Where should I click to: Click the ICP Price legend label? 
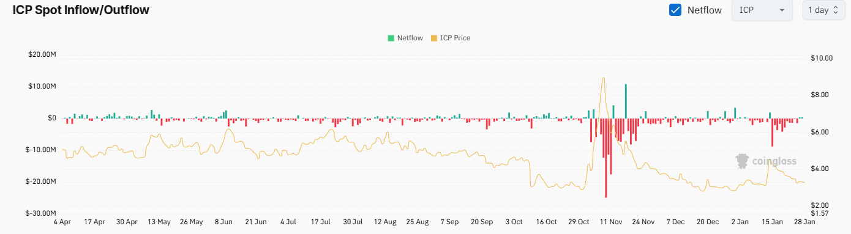coord(455,38)
